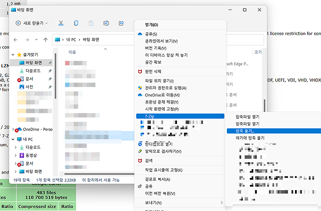Expand 다운로드 under 내 PC
The image size is (321, 211).
(x=16, y=147)
